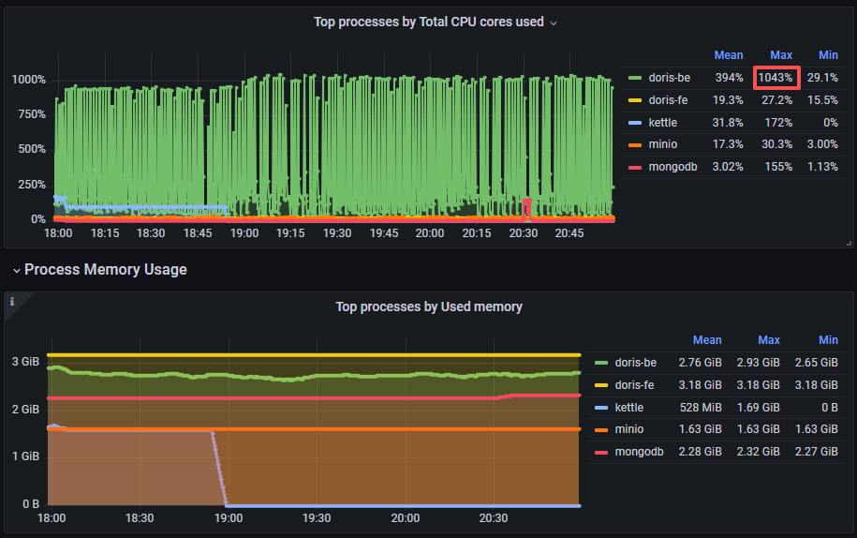Open the yellow doris-fe color swatch in memory legend
The height and width of the screenshot is (538, 857).
[x=600, y=385]
